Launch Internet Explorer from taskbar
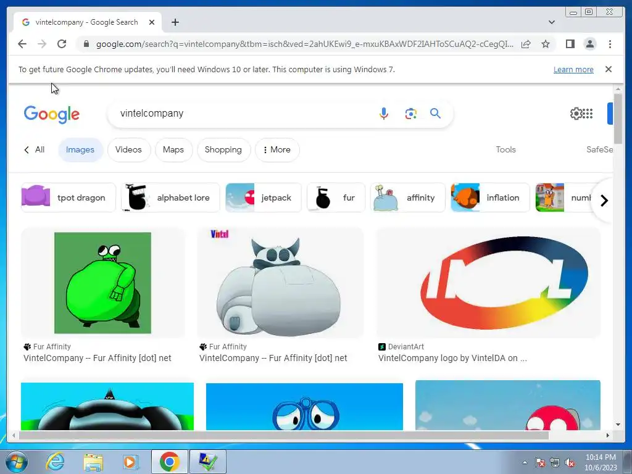 55,462
